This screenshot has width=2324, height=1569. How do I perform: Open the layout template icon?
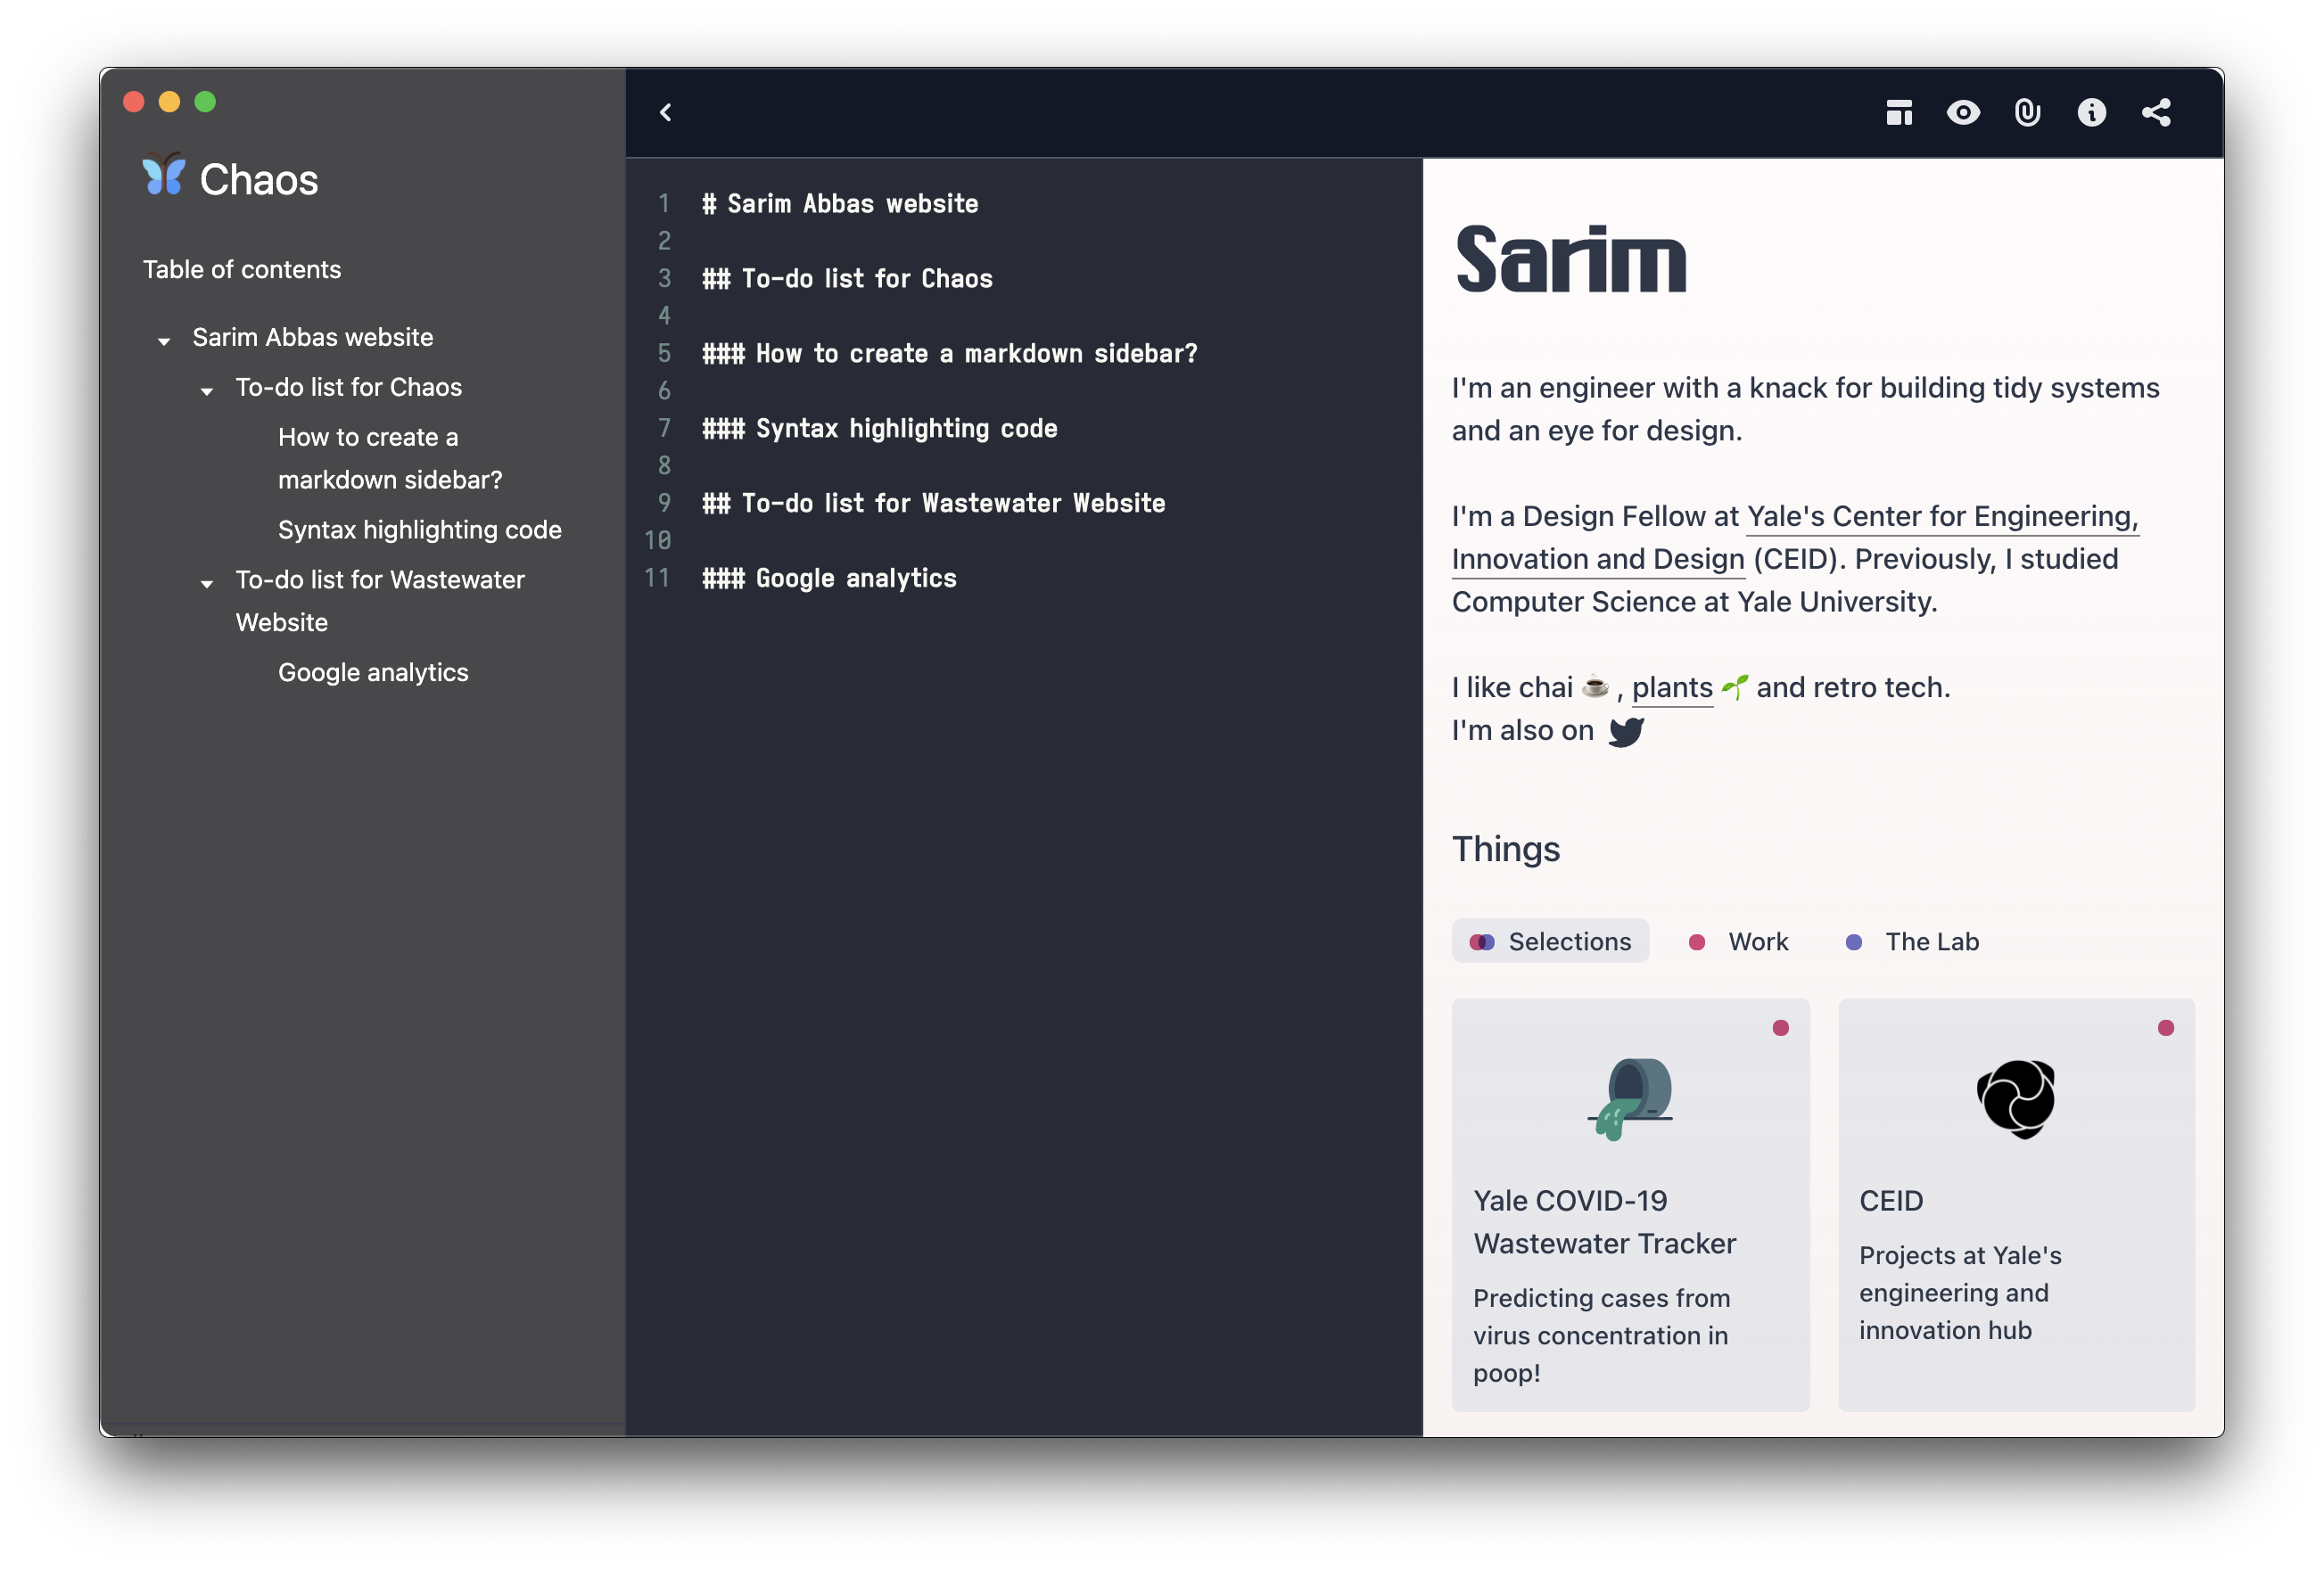point(1899,112)
